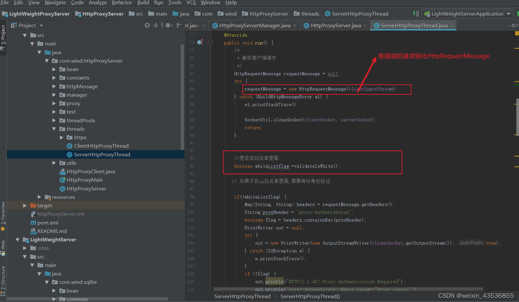Viewport: 519px width, 302px height.
Task: Open the 1: Project tool window stripe
Action: (3, 38)
